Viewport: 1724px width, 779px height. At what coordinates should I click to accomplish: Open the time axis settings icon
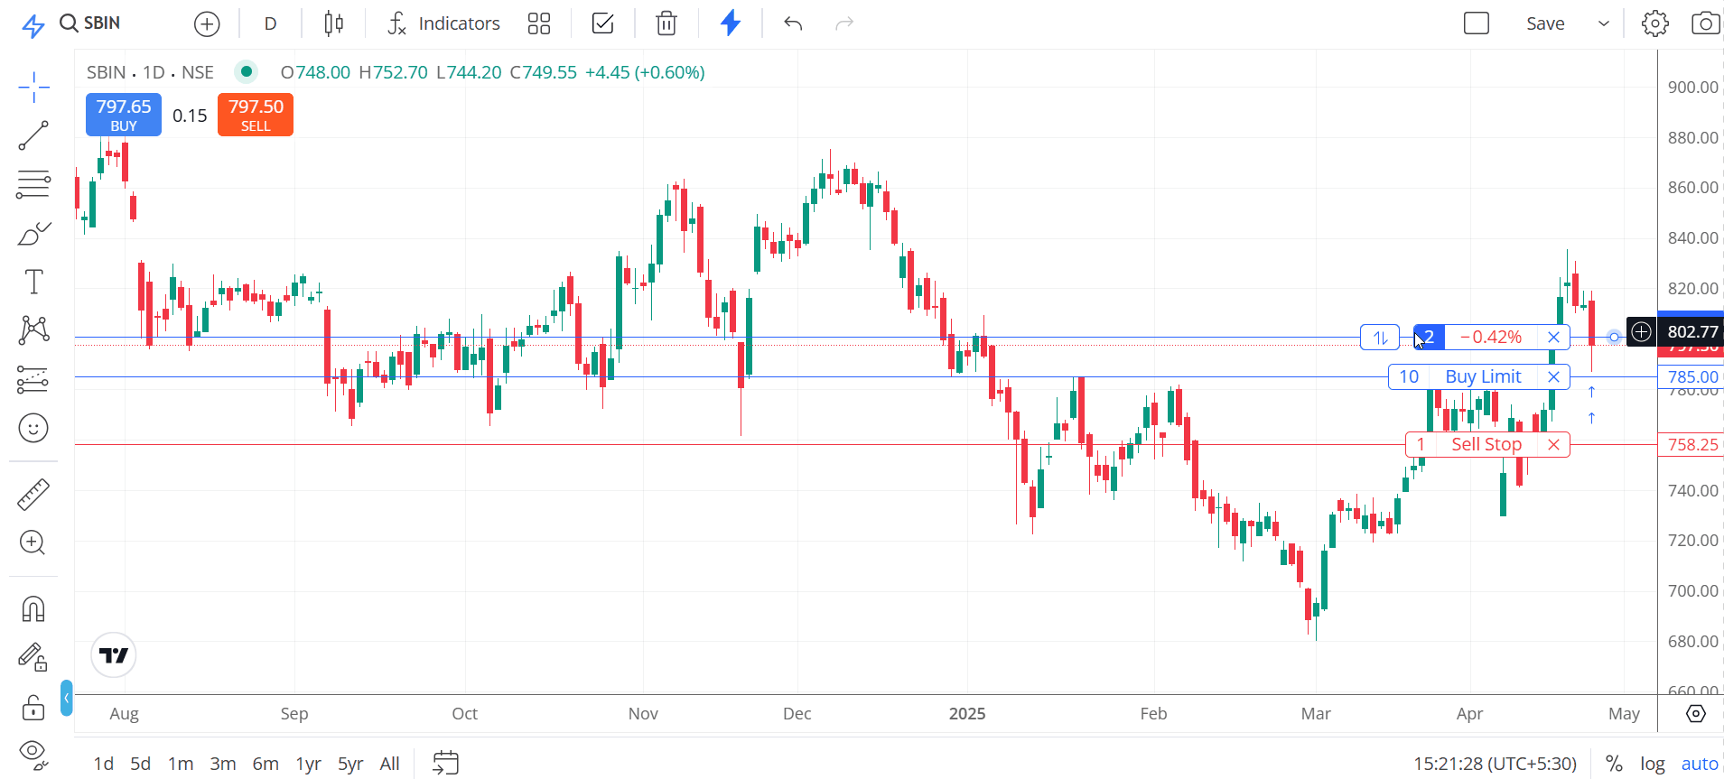pyautogui.click(x=1696, y=713)
